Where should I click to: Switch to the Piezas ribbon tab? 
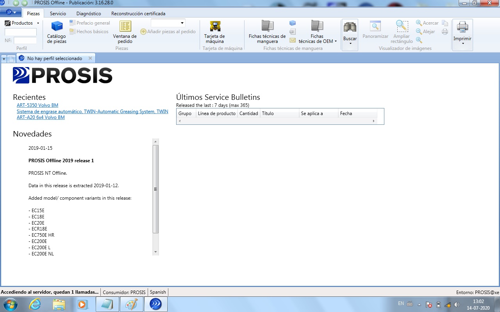click(33, 14)
